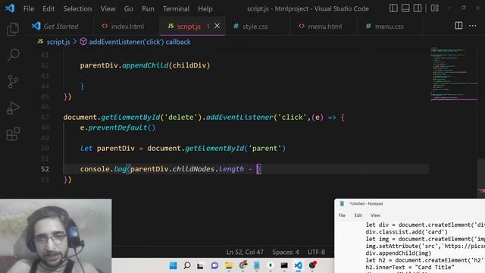Open the Terminal menu
The image size is (485, 273).
tap(176, 8)
